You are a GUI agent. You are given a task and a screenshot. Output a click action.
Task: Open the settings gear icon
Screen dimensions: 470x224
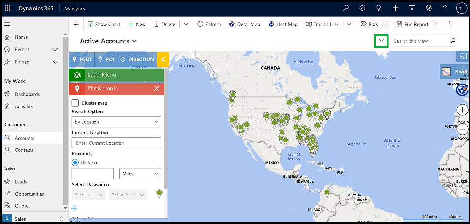[x=429, y=8]
